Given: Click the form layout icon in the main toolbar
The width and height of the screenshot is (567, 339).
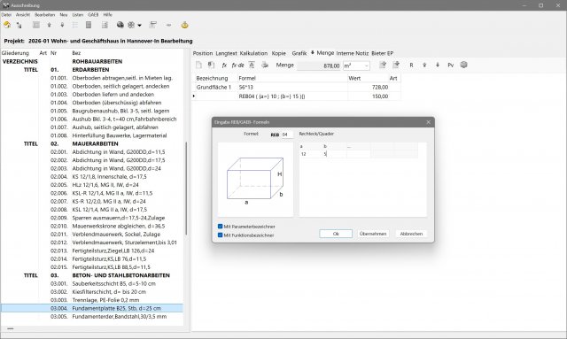Looking at the screenshot, I should click(153, 25).
